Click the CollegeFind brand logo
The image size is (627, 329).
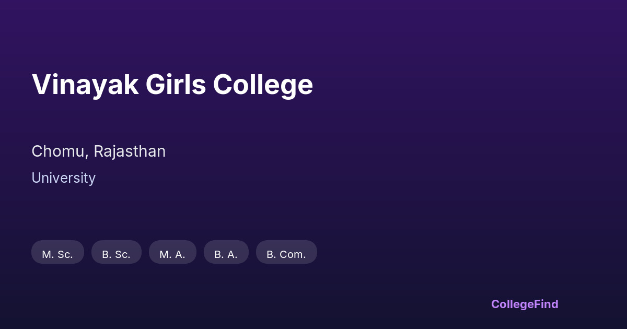524,304
